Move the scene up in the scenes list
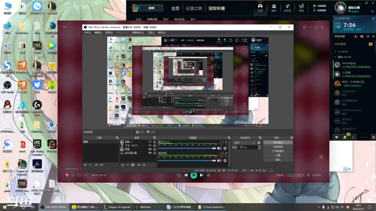Viewport: 376px width, 211px height. click(x=96, y=165)
